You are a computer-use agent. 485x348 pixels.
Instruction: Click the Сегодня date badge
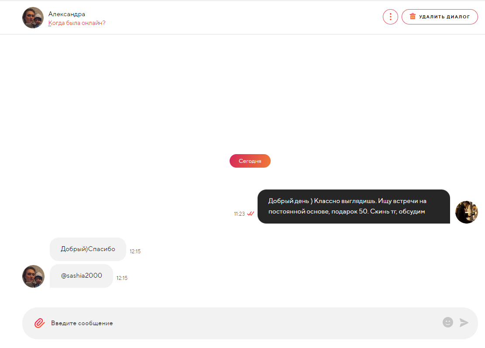tap(250, 161)
